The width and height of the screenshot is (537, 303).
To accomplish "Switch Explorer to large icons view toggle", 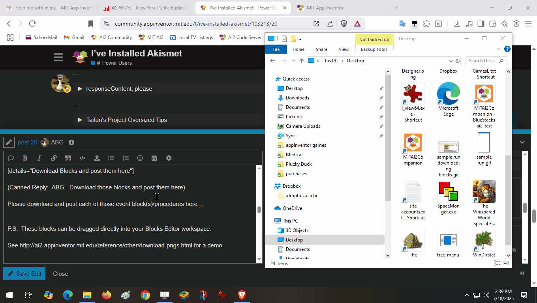I will click(x=506, y=263).
